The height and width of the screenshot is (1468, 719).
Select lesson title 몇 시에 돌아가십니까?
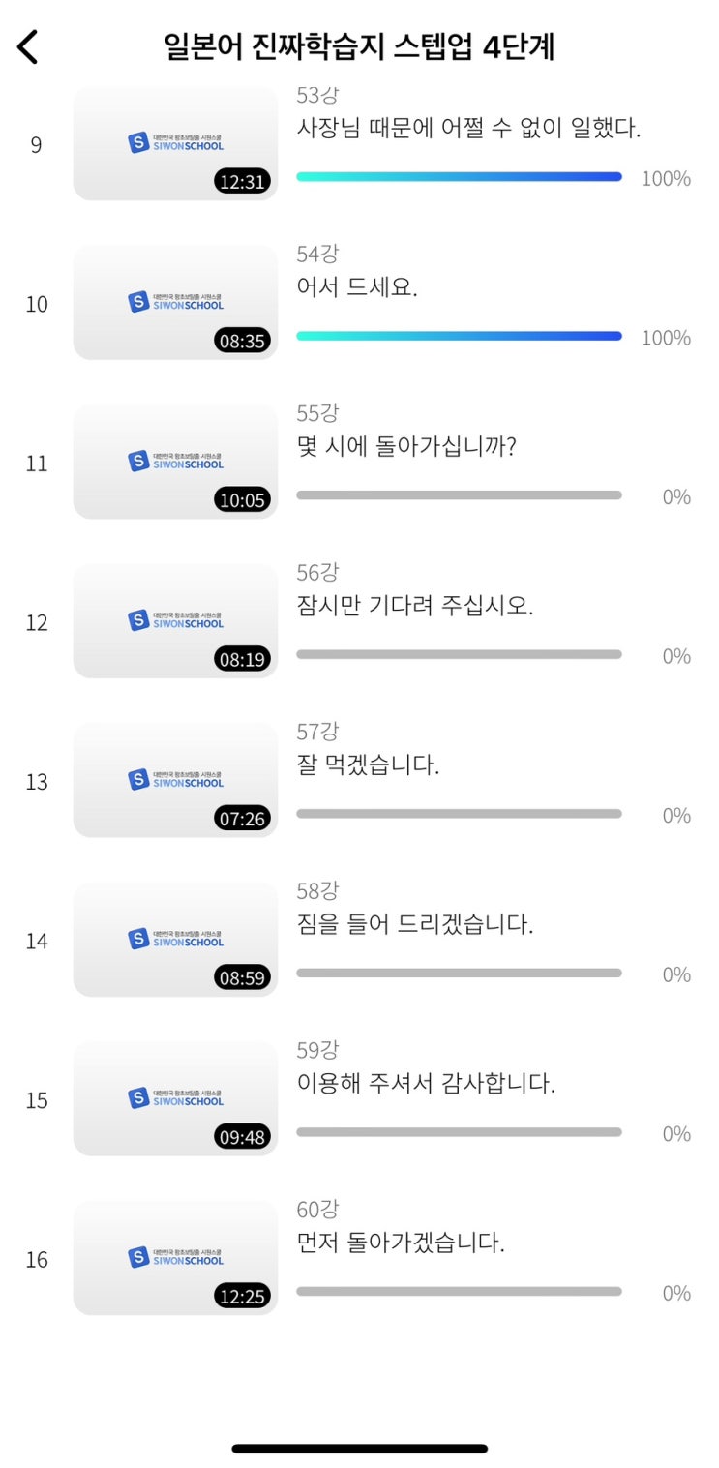pyautogui.click(x=406, y=447)
